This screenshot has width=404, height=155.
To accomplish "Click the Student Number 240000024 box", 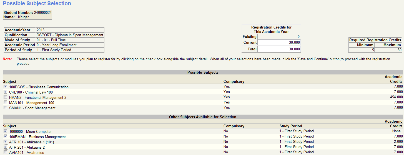I will click(27, 15).
